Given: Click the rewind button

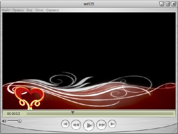Looking at the screenshot, I should pos(76,125).
